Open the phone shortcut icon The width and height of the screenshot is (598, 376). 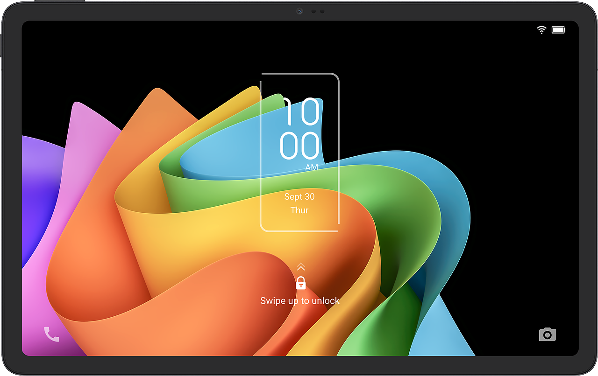51,334
